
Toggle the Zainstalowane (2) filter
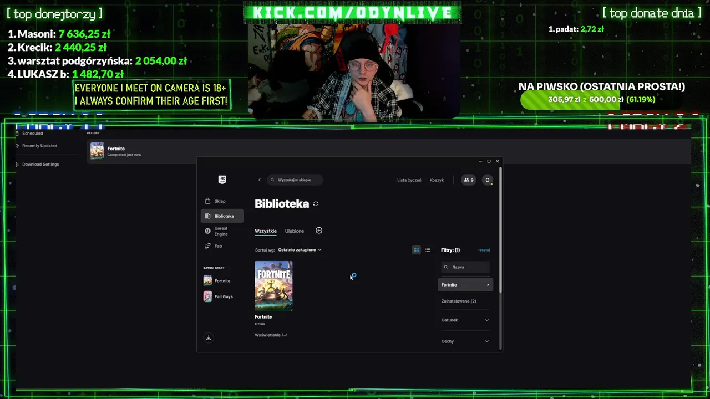click(459, 301)
